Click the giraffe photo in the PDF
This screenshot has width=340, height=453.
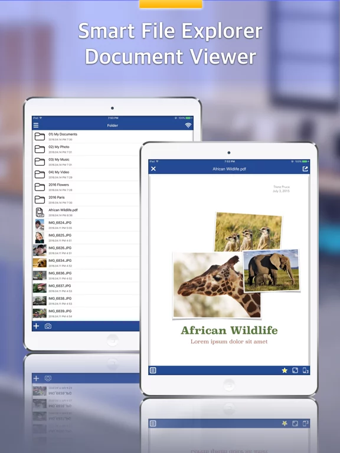(217, 285)
